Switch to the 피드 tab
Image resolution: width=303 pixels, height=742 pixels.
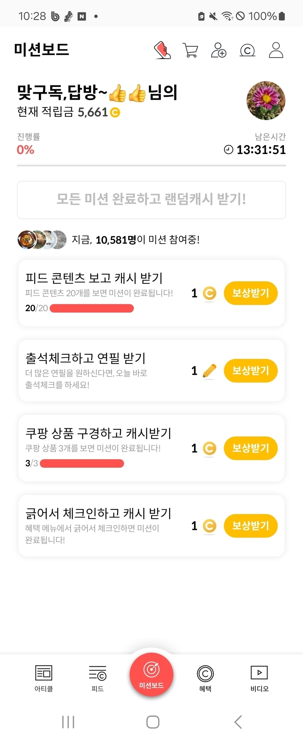[97, 678]
